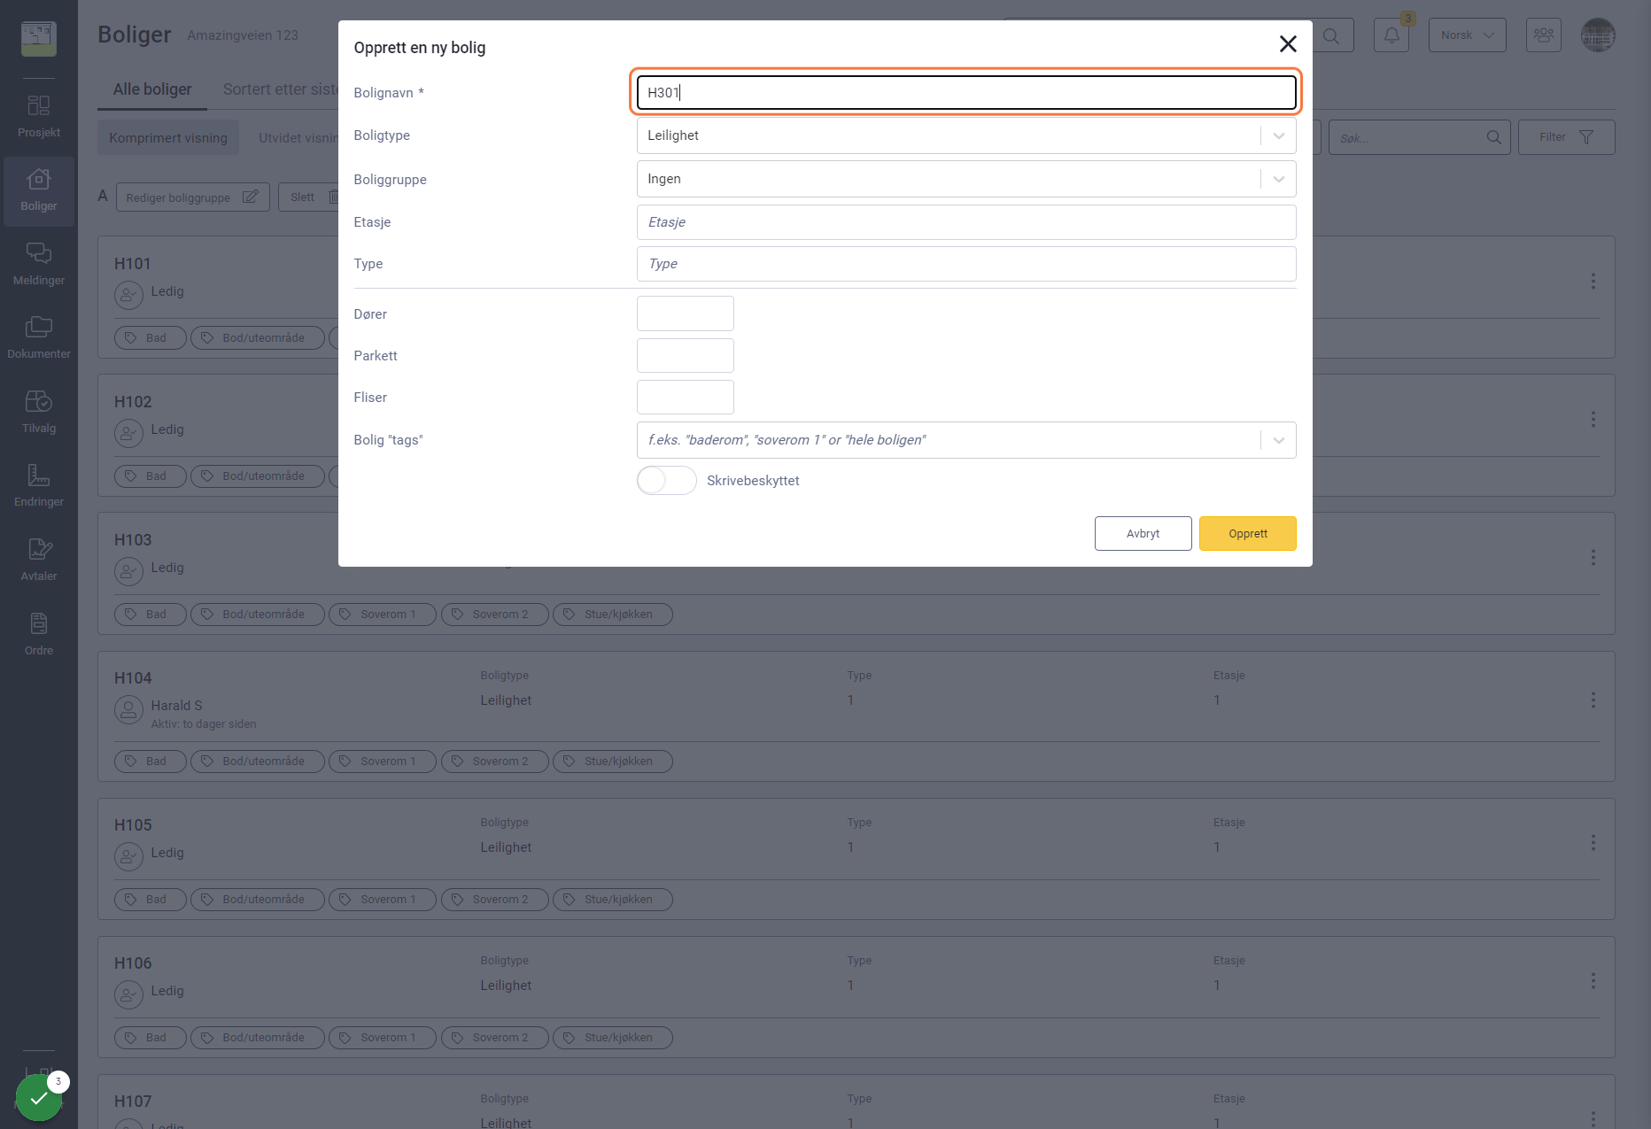Focus the Type input field
This screenshot has width=1651, height=1129.
pos(966,264)
